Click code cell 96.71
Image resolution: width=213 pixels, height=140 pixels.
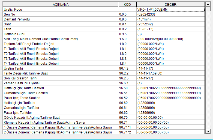point(127,122)
